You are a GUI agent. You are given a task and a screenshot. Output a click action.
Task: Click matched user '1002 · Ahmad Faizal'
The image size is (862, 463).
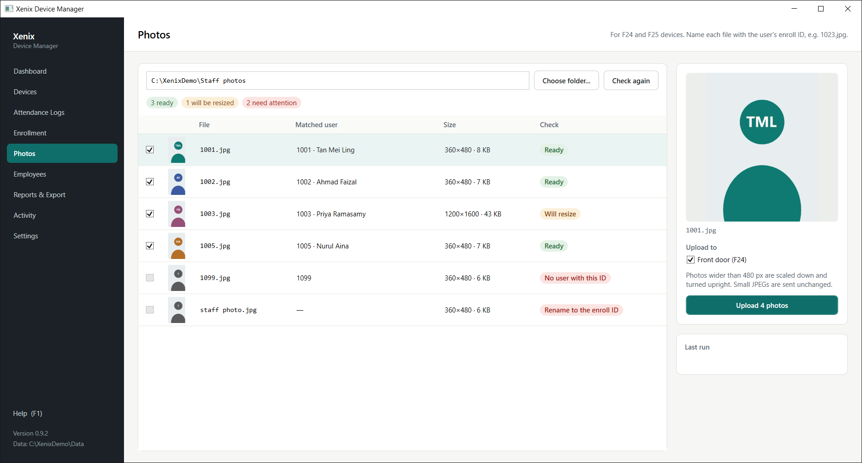(x=327, y=182)
